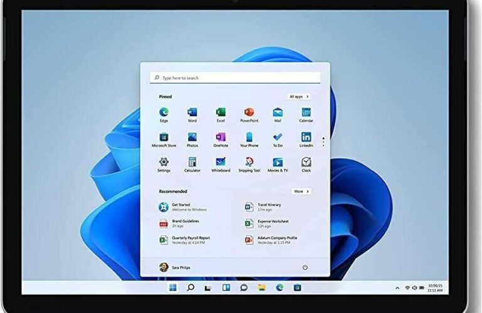482x313 pixels.
Task: Open the Widgets panel from the taskbar
Action: 226,287
